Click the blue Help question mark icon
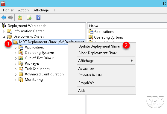This screenshot has width=167, height=114. 38,17
